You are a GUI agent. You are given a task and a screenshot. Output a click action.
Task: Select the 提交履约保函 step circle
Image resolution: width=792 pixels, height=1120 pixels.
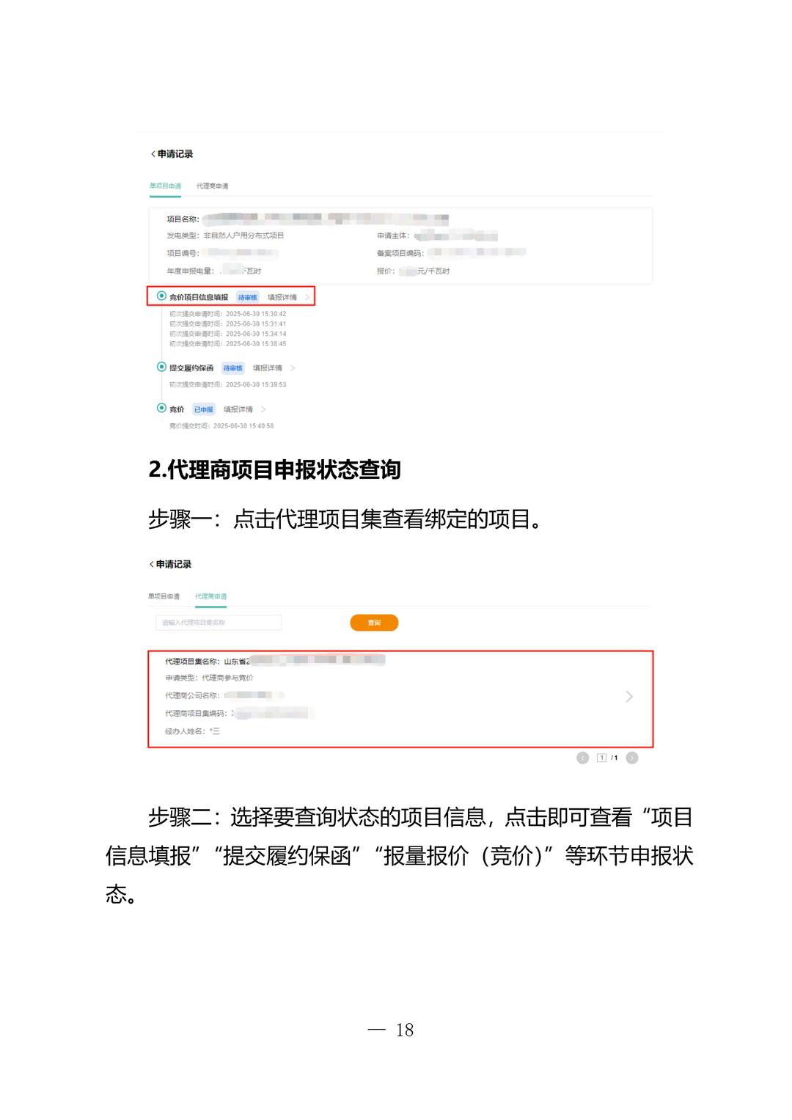[161, 367]
